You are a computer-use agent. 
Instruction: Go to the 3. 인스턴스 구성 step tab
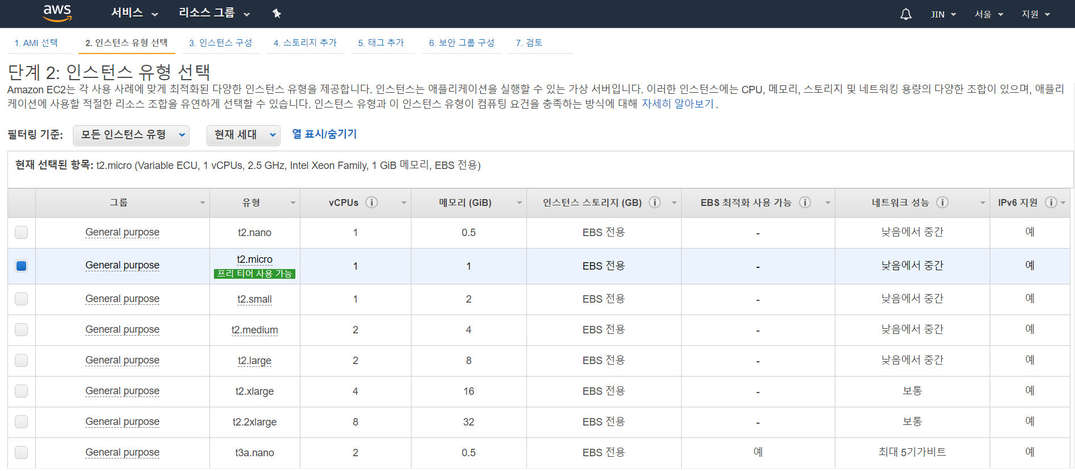point(220,43)
